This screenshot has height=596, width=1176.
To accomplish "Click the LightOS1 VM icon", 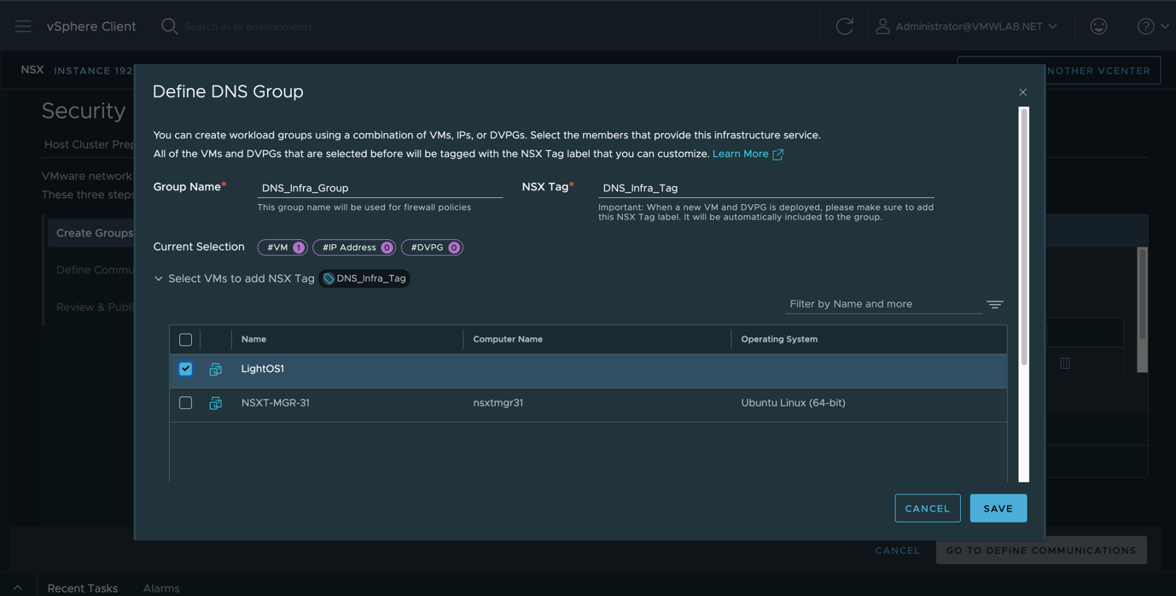I will 216,369.
